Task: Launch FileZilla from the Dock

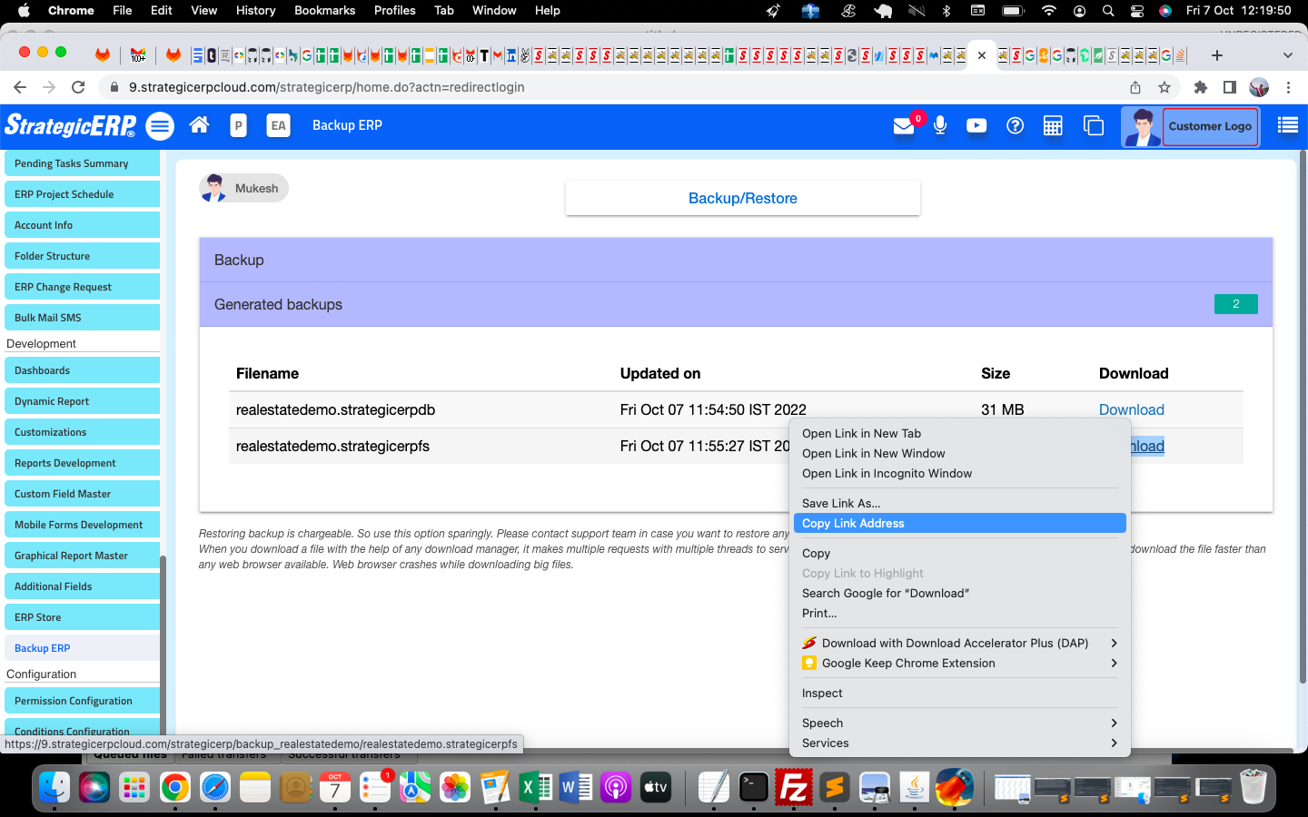Action: [793, 787]
